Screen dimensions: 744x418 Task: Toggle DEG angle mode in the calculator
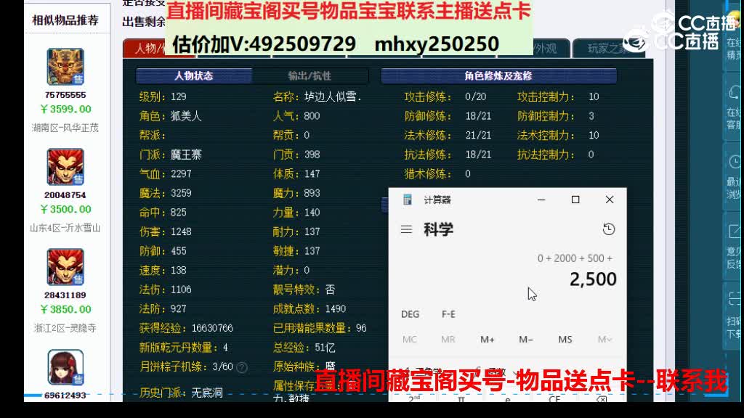(x=410, y=314)
